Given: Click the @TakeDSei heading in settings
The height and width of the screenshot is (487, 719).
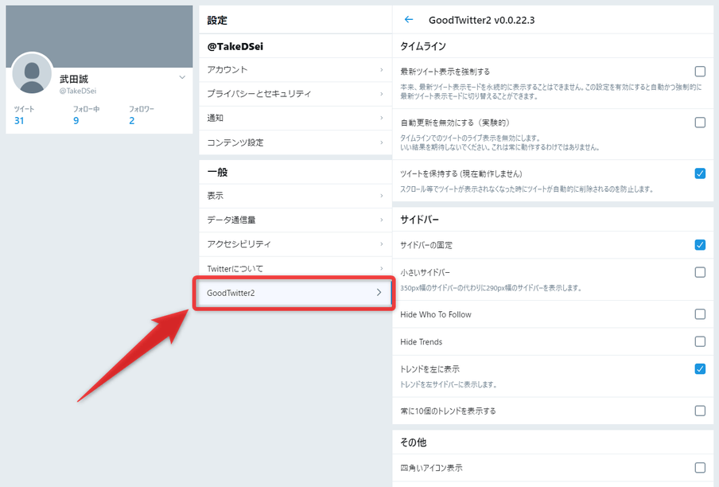Looking at the screenshot, I should (235, 46).
